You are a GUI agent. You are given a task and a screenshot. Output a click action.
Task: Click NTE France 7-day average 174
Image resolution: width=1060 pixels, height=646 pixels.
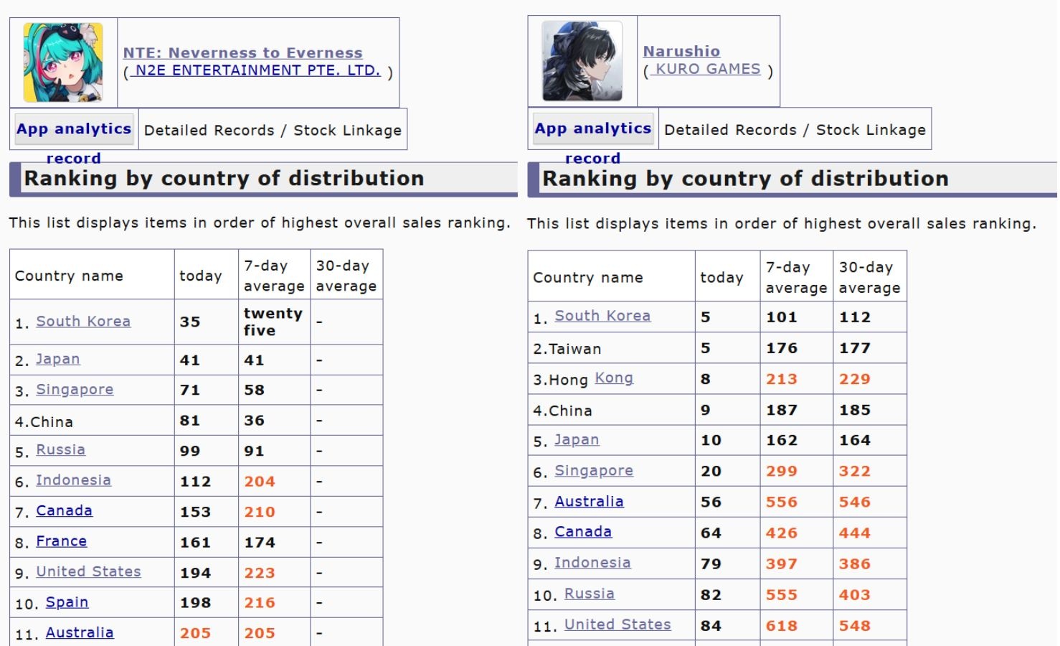[x=260, y=543]
